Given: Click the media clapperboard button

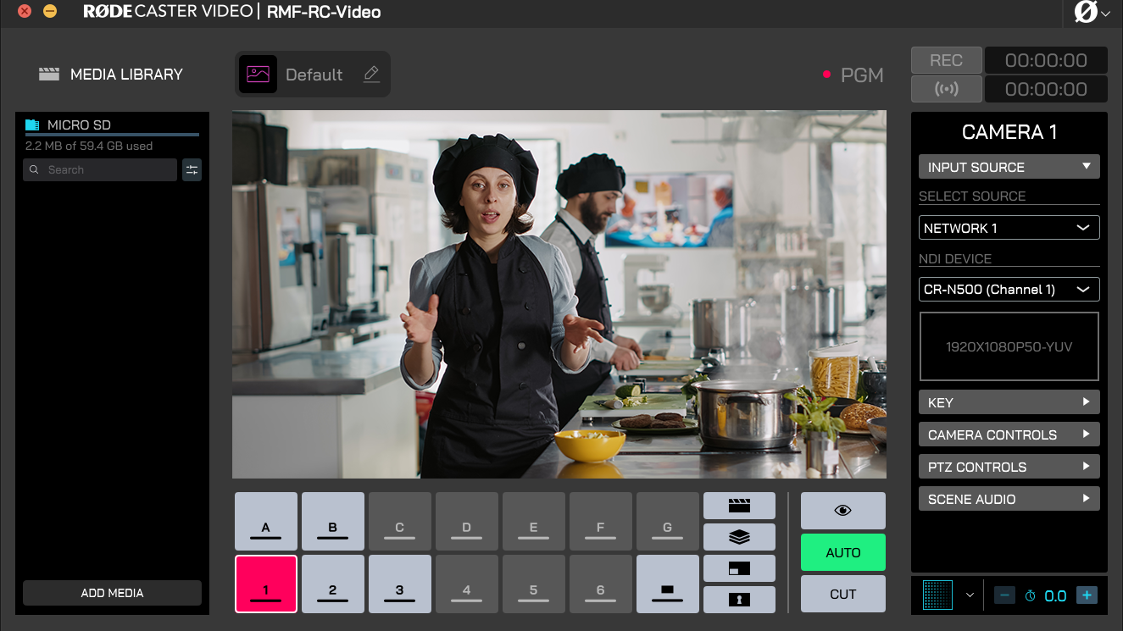Looking at the screenshot, I should tap(739, 506).
